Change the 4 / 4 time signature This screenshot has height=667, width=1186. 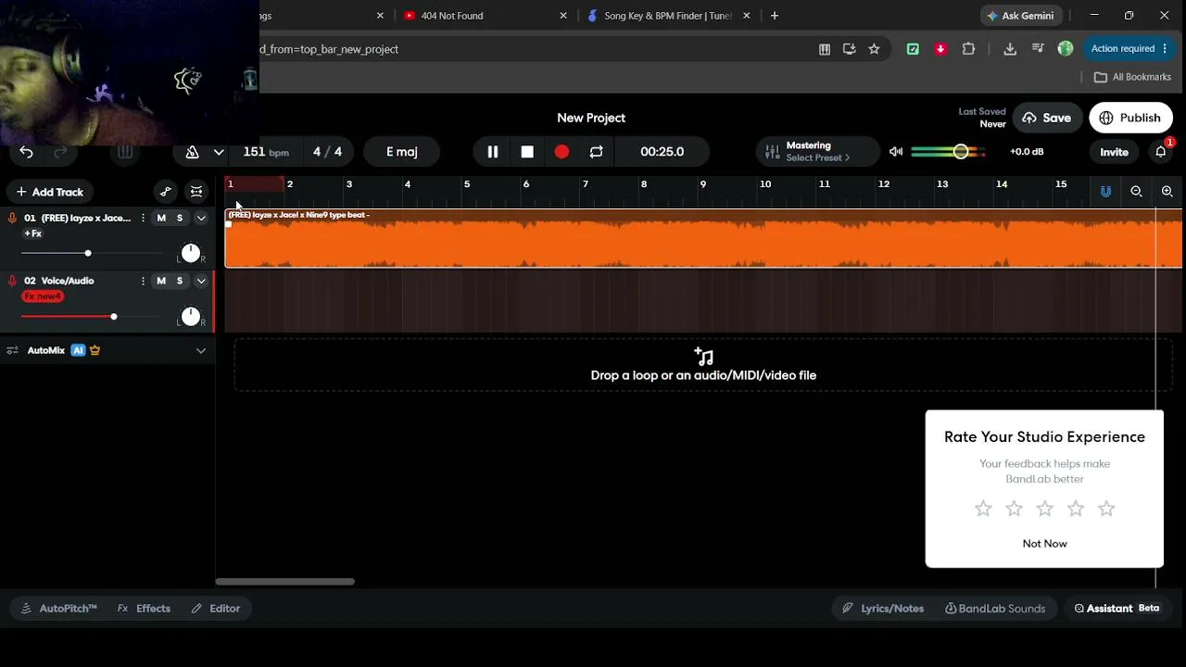click(x=327, y=152)
